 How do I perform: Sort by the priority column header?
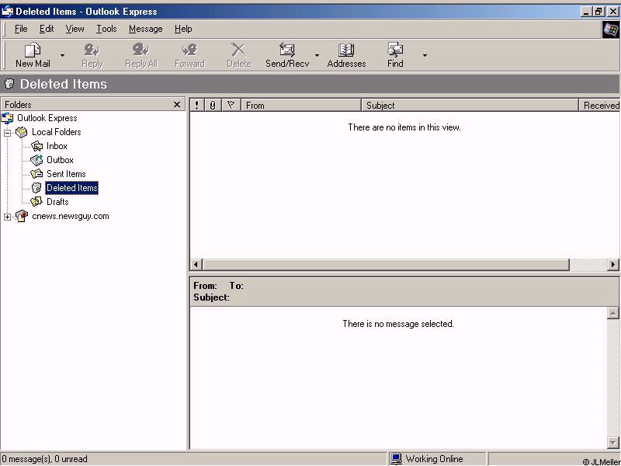197,105
